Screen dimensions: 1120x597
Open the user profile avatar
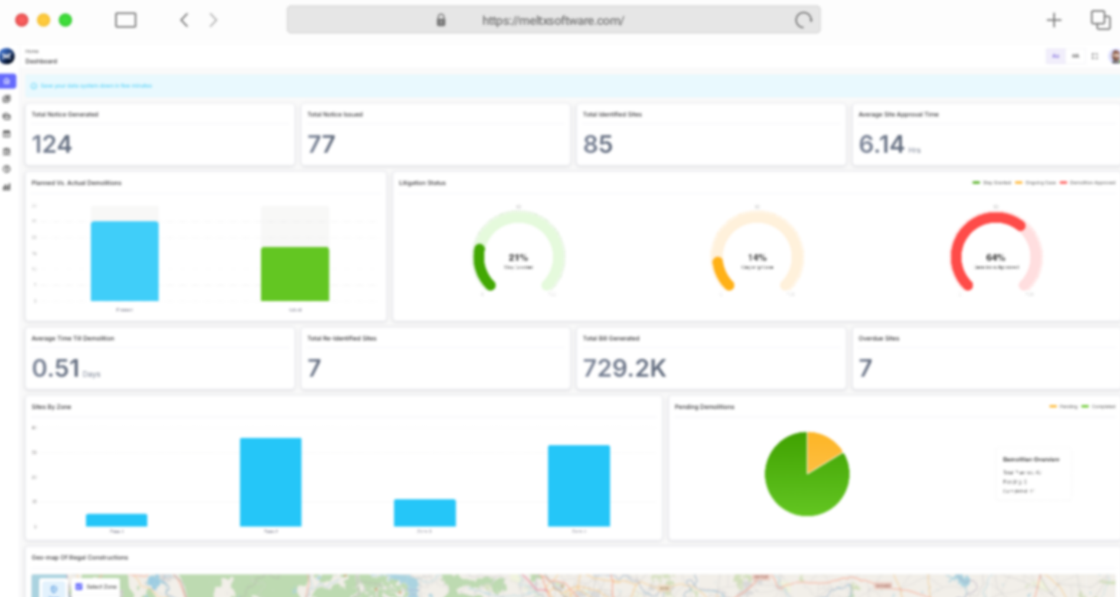coord(1115,57)
